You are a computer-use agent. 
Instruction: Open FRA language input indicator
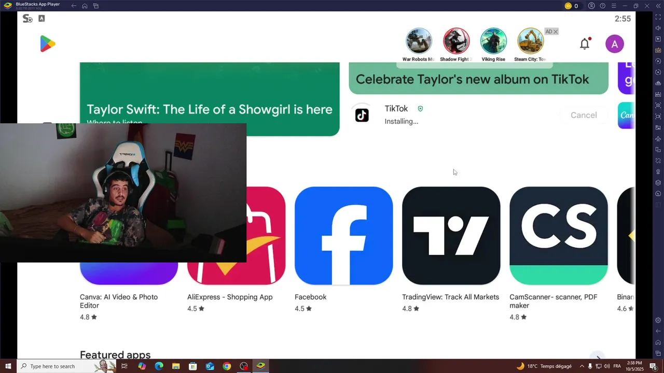[617, 366]
